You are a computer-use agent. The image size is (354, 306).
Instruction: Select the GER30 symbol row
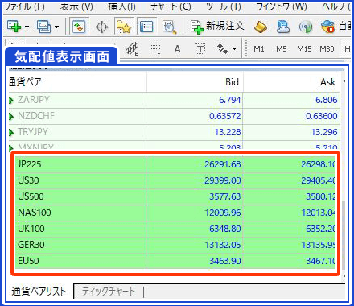pos(175,245)
